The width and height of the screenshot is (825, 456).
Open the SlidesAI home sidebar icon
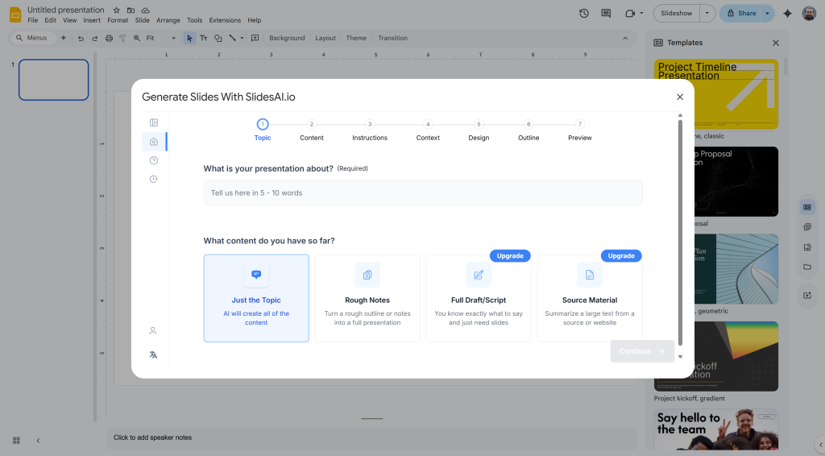pos(154,142)
